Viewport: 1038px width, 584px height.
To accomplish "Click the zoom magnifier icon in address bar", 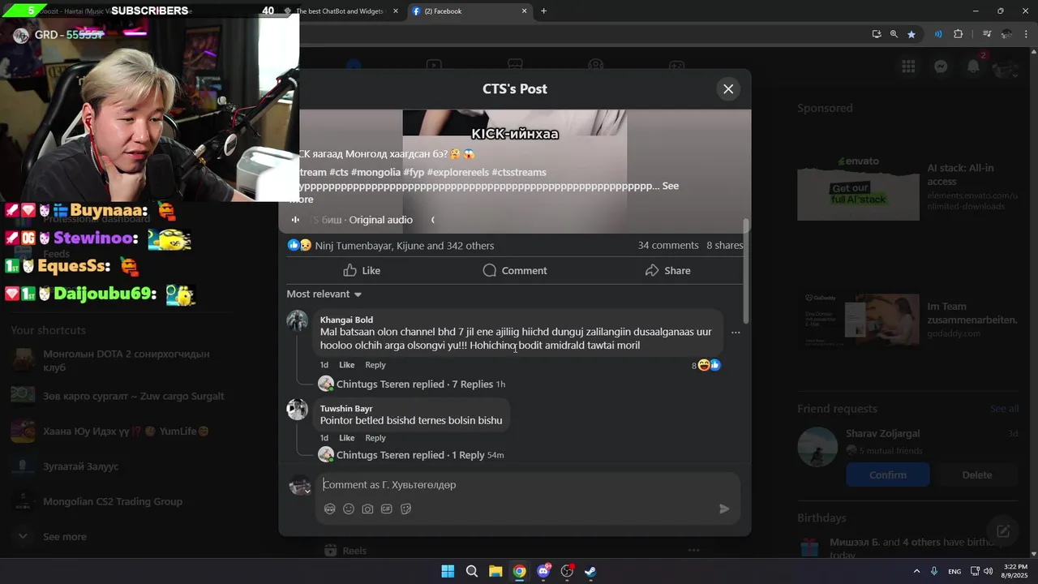I will 894,34.
